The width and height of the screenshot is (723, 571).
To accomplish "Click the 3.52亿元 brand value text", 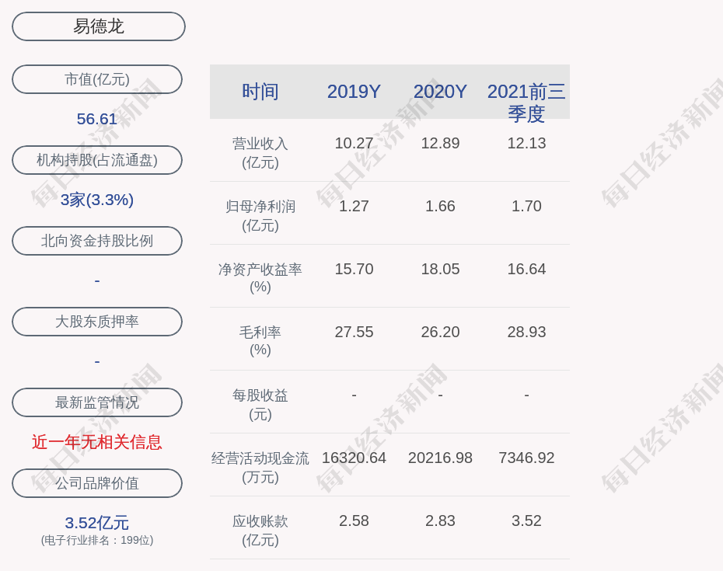I will click(97, 523).
